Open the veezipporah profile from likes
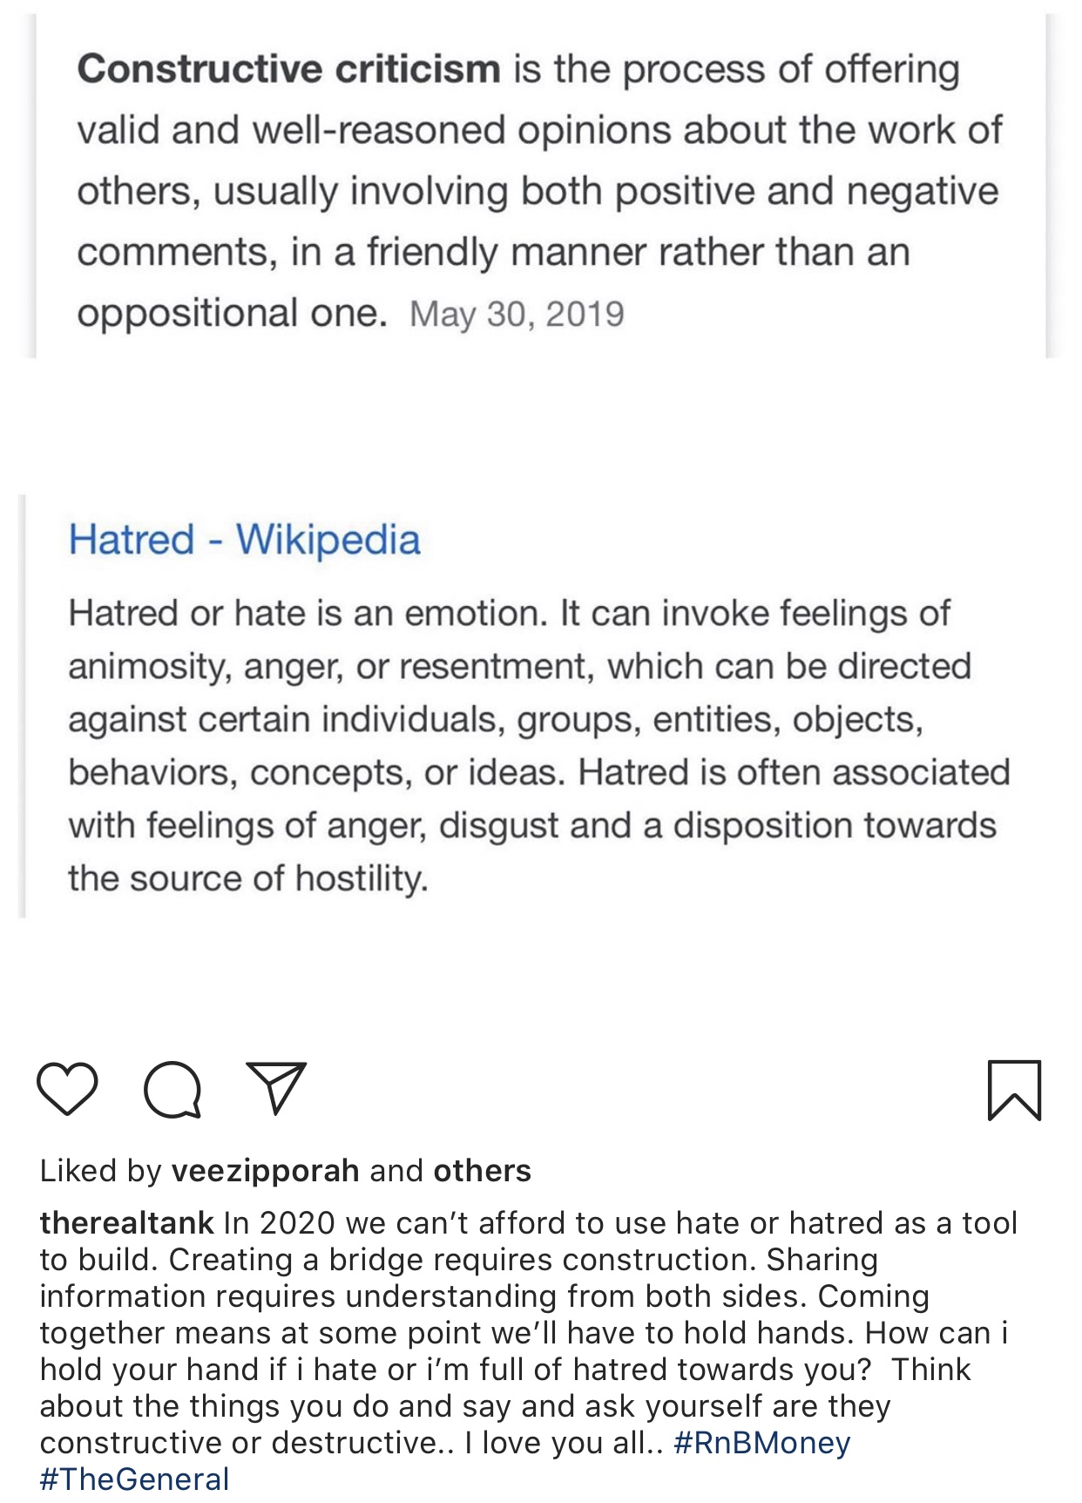Screen dimensions: 1082x1503 pyautogui.click(x=266, y=1171)
